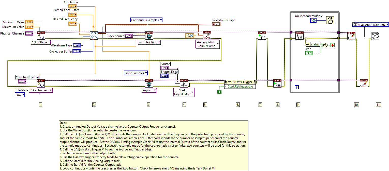Viewport: 389px width, 171px height.
Task: Select the DAQmx Timing Sample Clock VI
Action: click(x=149, y=36)
